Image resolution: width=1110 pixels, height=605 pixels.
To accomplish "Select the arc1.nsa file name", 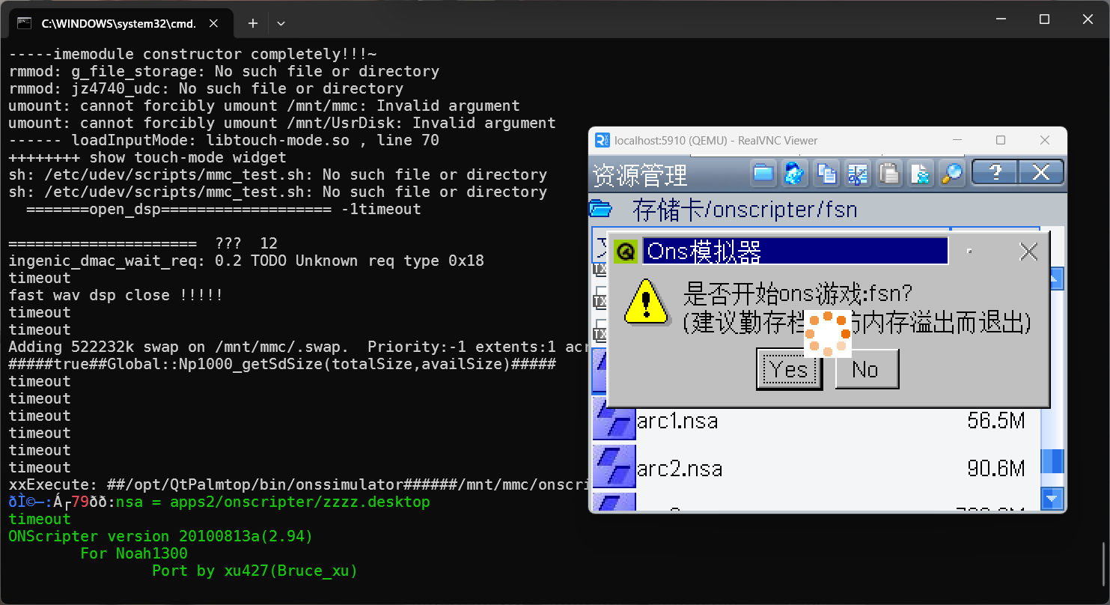I will click(x=677, y=421).
